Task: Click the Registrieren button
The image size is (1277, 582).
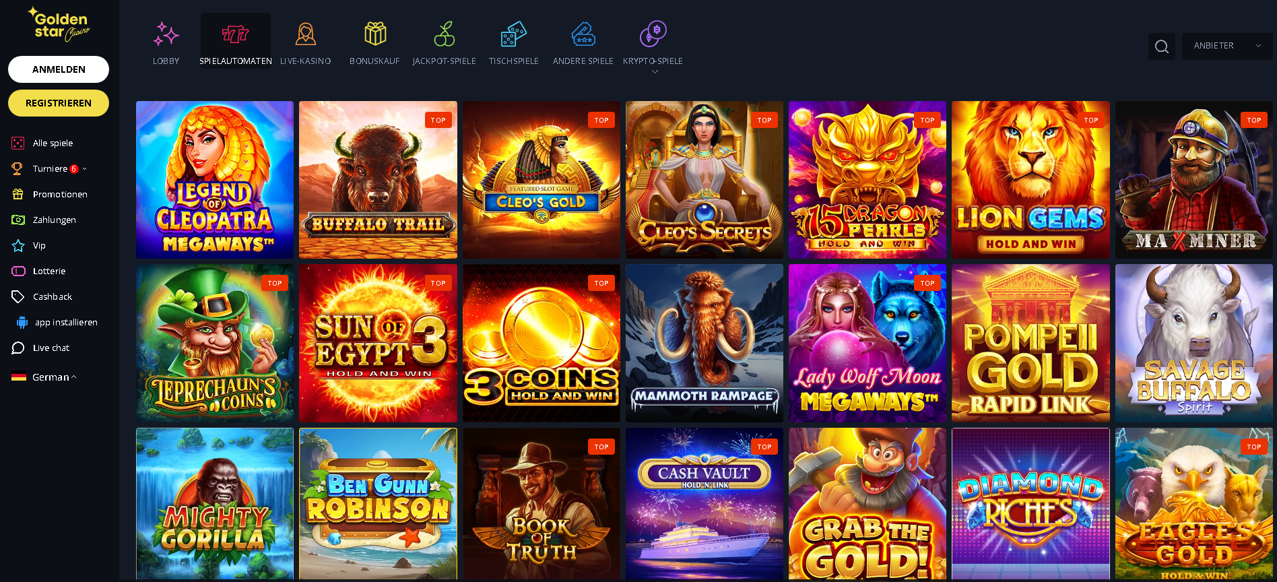Action: click(59, 103)
